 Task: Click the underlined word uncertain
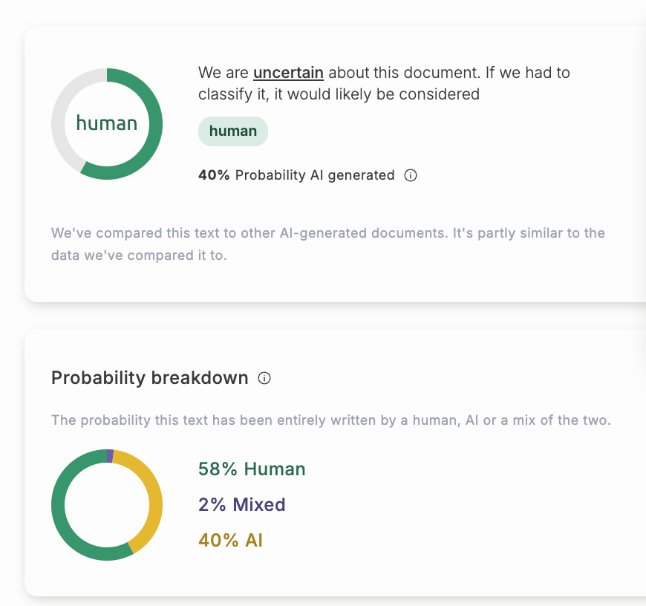point(288,73)
